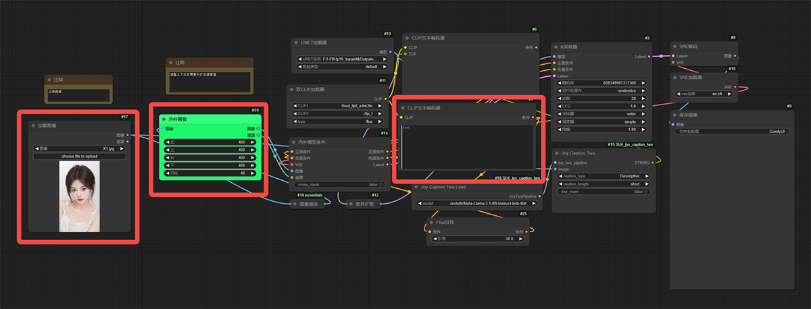Click the 遮罩 output port on 加载图像 node
Image resolution: width=811 pixels, height=309 pixels.
(128, 141)
